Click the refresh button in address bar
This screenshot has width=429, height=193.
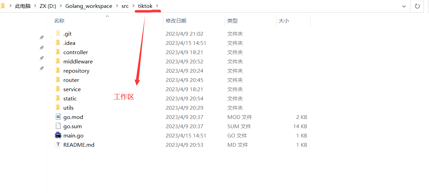click(x=417, y=6)
